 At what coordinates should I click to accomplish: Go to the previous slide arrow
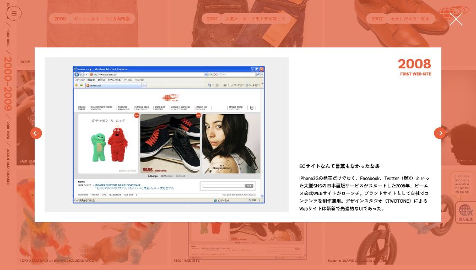click(36, 133)
